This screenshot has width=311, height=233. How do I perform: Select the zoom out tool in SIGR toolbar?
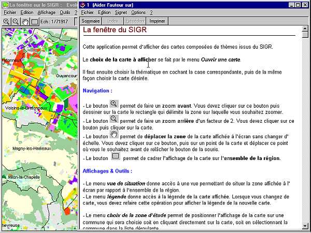[16, 21]
